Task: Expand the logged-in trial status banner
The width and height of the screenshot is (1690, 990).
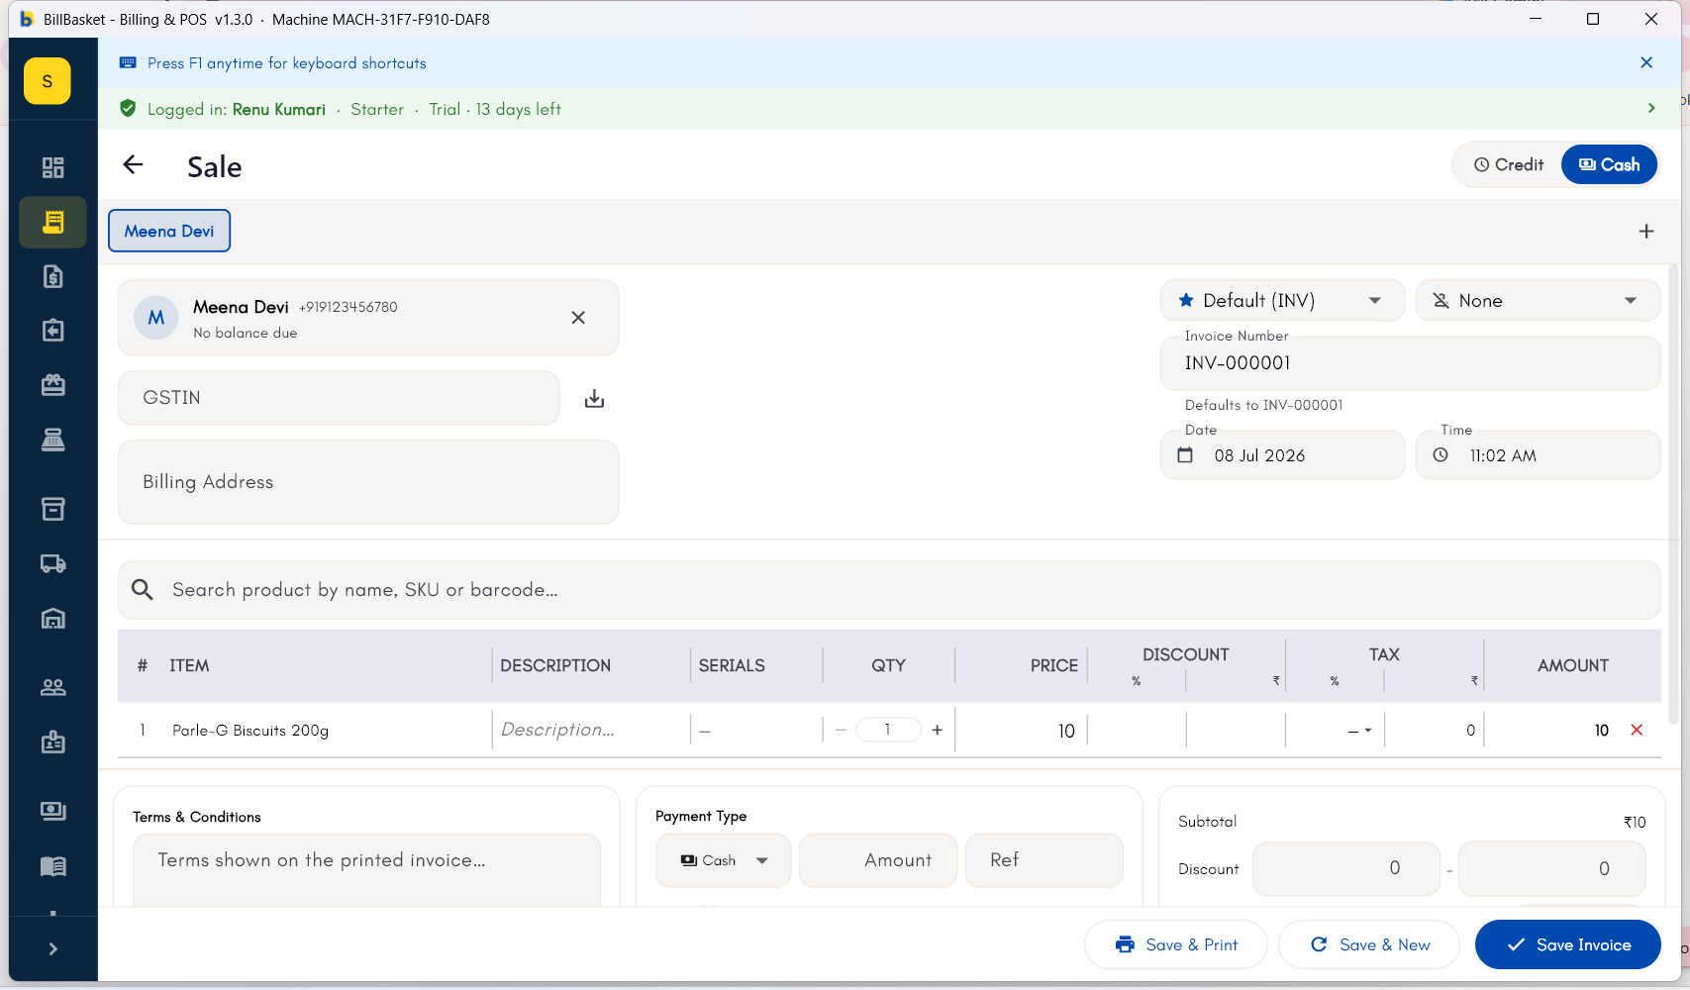Action: click(x=1651, y=108)
